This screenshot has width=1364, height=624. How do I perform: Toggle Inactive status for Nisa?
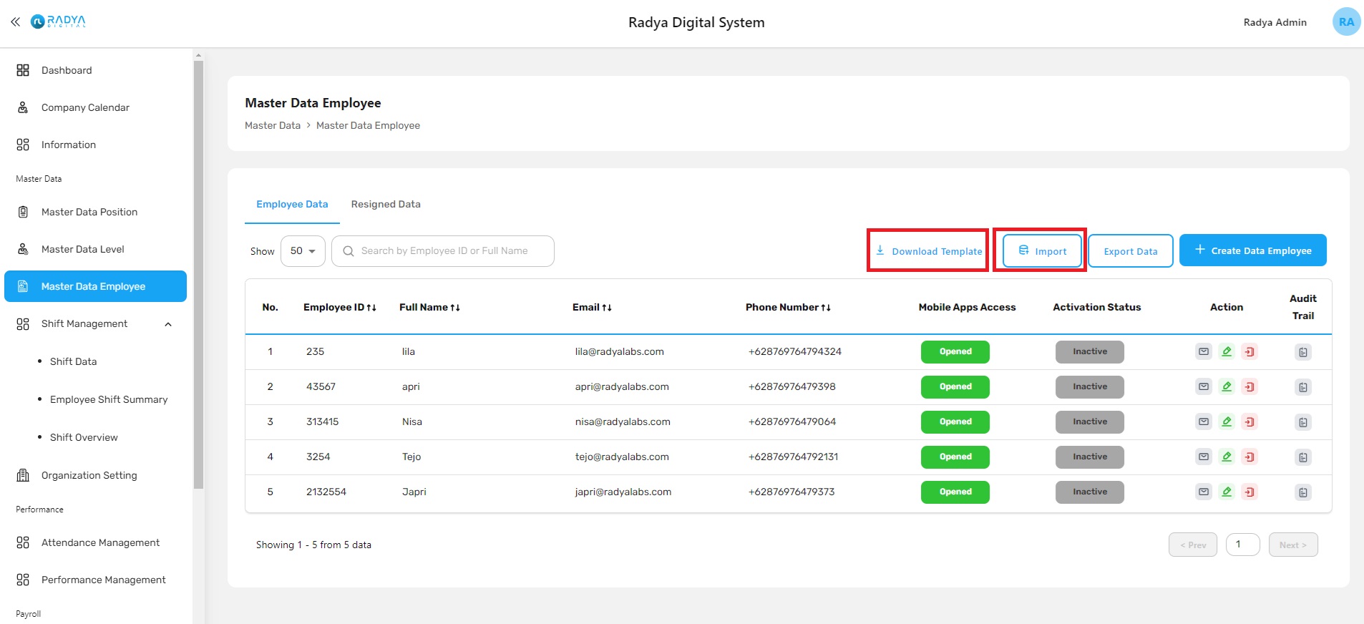click(x=1090, y=422)
